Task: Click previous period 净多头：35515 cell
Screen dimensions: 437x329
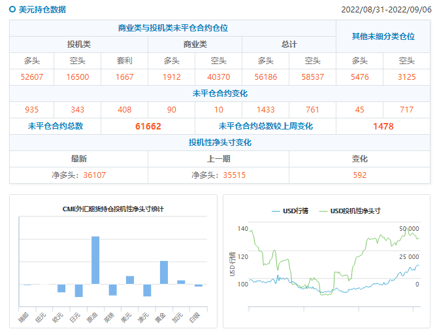Action: [x=219, y=175]
